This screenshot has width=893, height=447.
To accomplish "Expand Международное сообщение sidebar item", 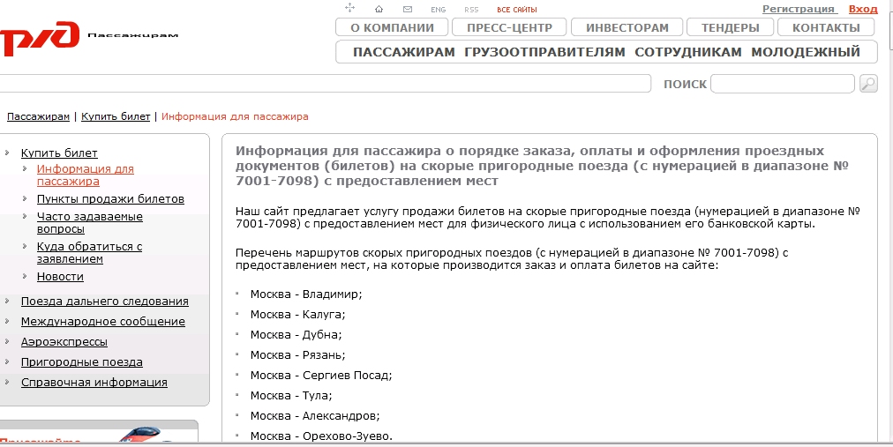I will [102, 322].
